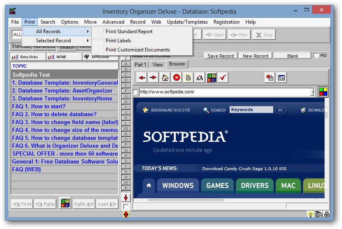Expand the Selected Record submenu

(57, 41)
